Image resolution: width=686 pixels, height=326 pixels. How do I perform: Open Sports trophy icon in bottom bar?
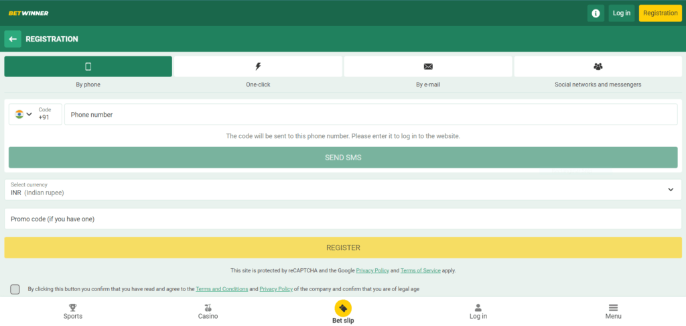(72, 308)
